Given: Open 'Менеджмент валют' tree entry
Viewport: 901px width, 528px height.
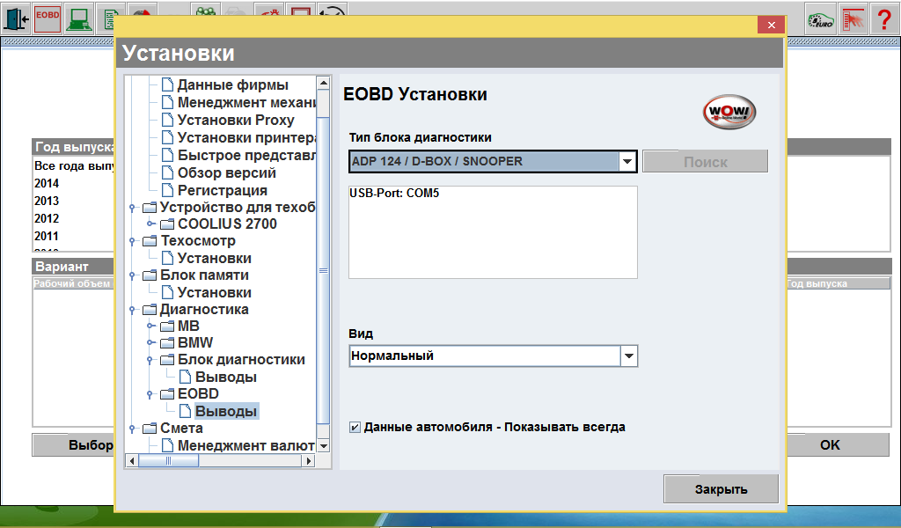Looking at the screenshot, I should (x=245, y=446).
